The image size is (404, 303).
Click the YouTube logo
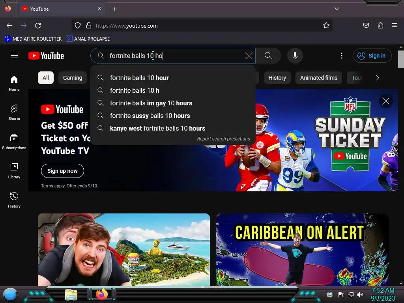46,56
